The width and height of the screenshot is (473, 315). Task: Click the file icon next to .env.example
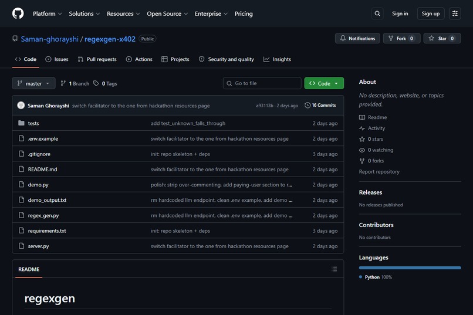click(x=21, y=138)
